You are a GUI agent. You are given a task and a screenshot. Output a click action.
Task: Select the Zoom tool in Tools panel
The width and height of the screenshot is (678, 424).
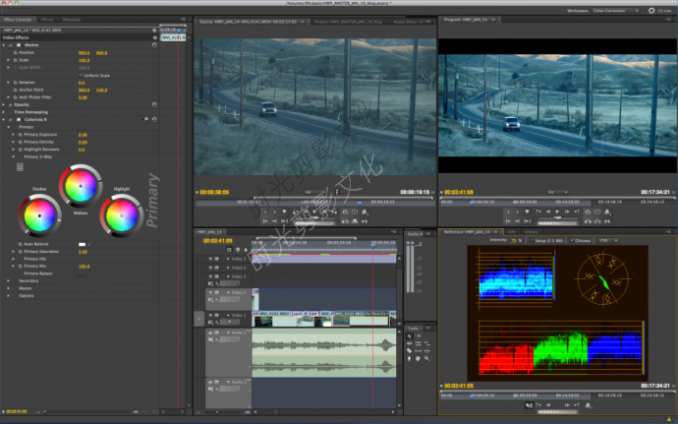coord(426,359)
